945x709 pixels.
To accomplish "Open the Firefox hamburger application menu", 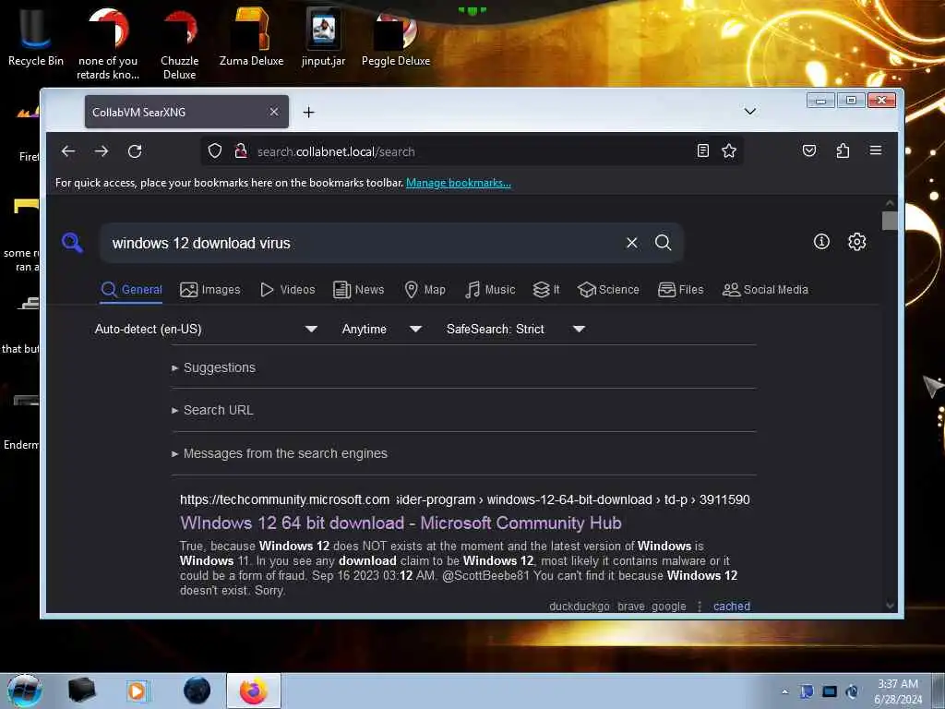I will tap(876, 150).
